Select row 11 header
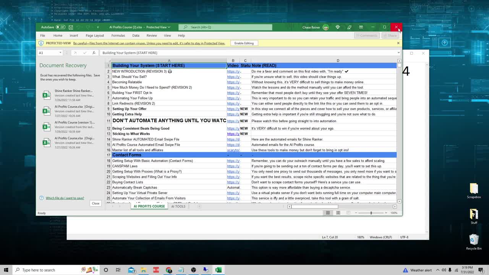This screenshot has width=489, height=275. pyautogui.click(x=108, y=121)
